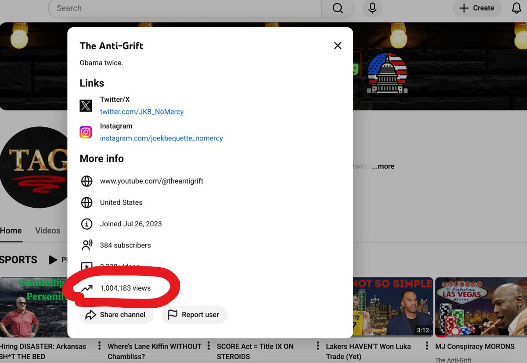
Task: Open options menu for Lakers Luka video
Action: click(426, 346)
